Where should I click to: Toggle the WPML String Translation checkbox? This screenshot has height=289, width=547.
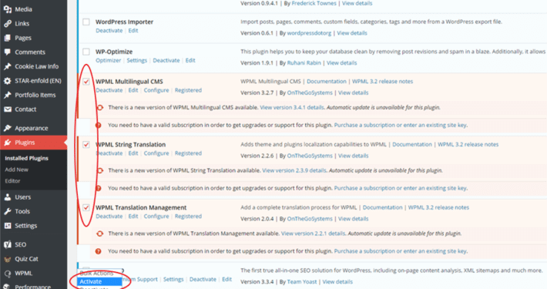pos(86,145)
